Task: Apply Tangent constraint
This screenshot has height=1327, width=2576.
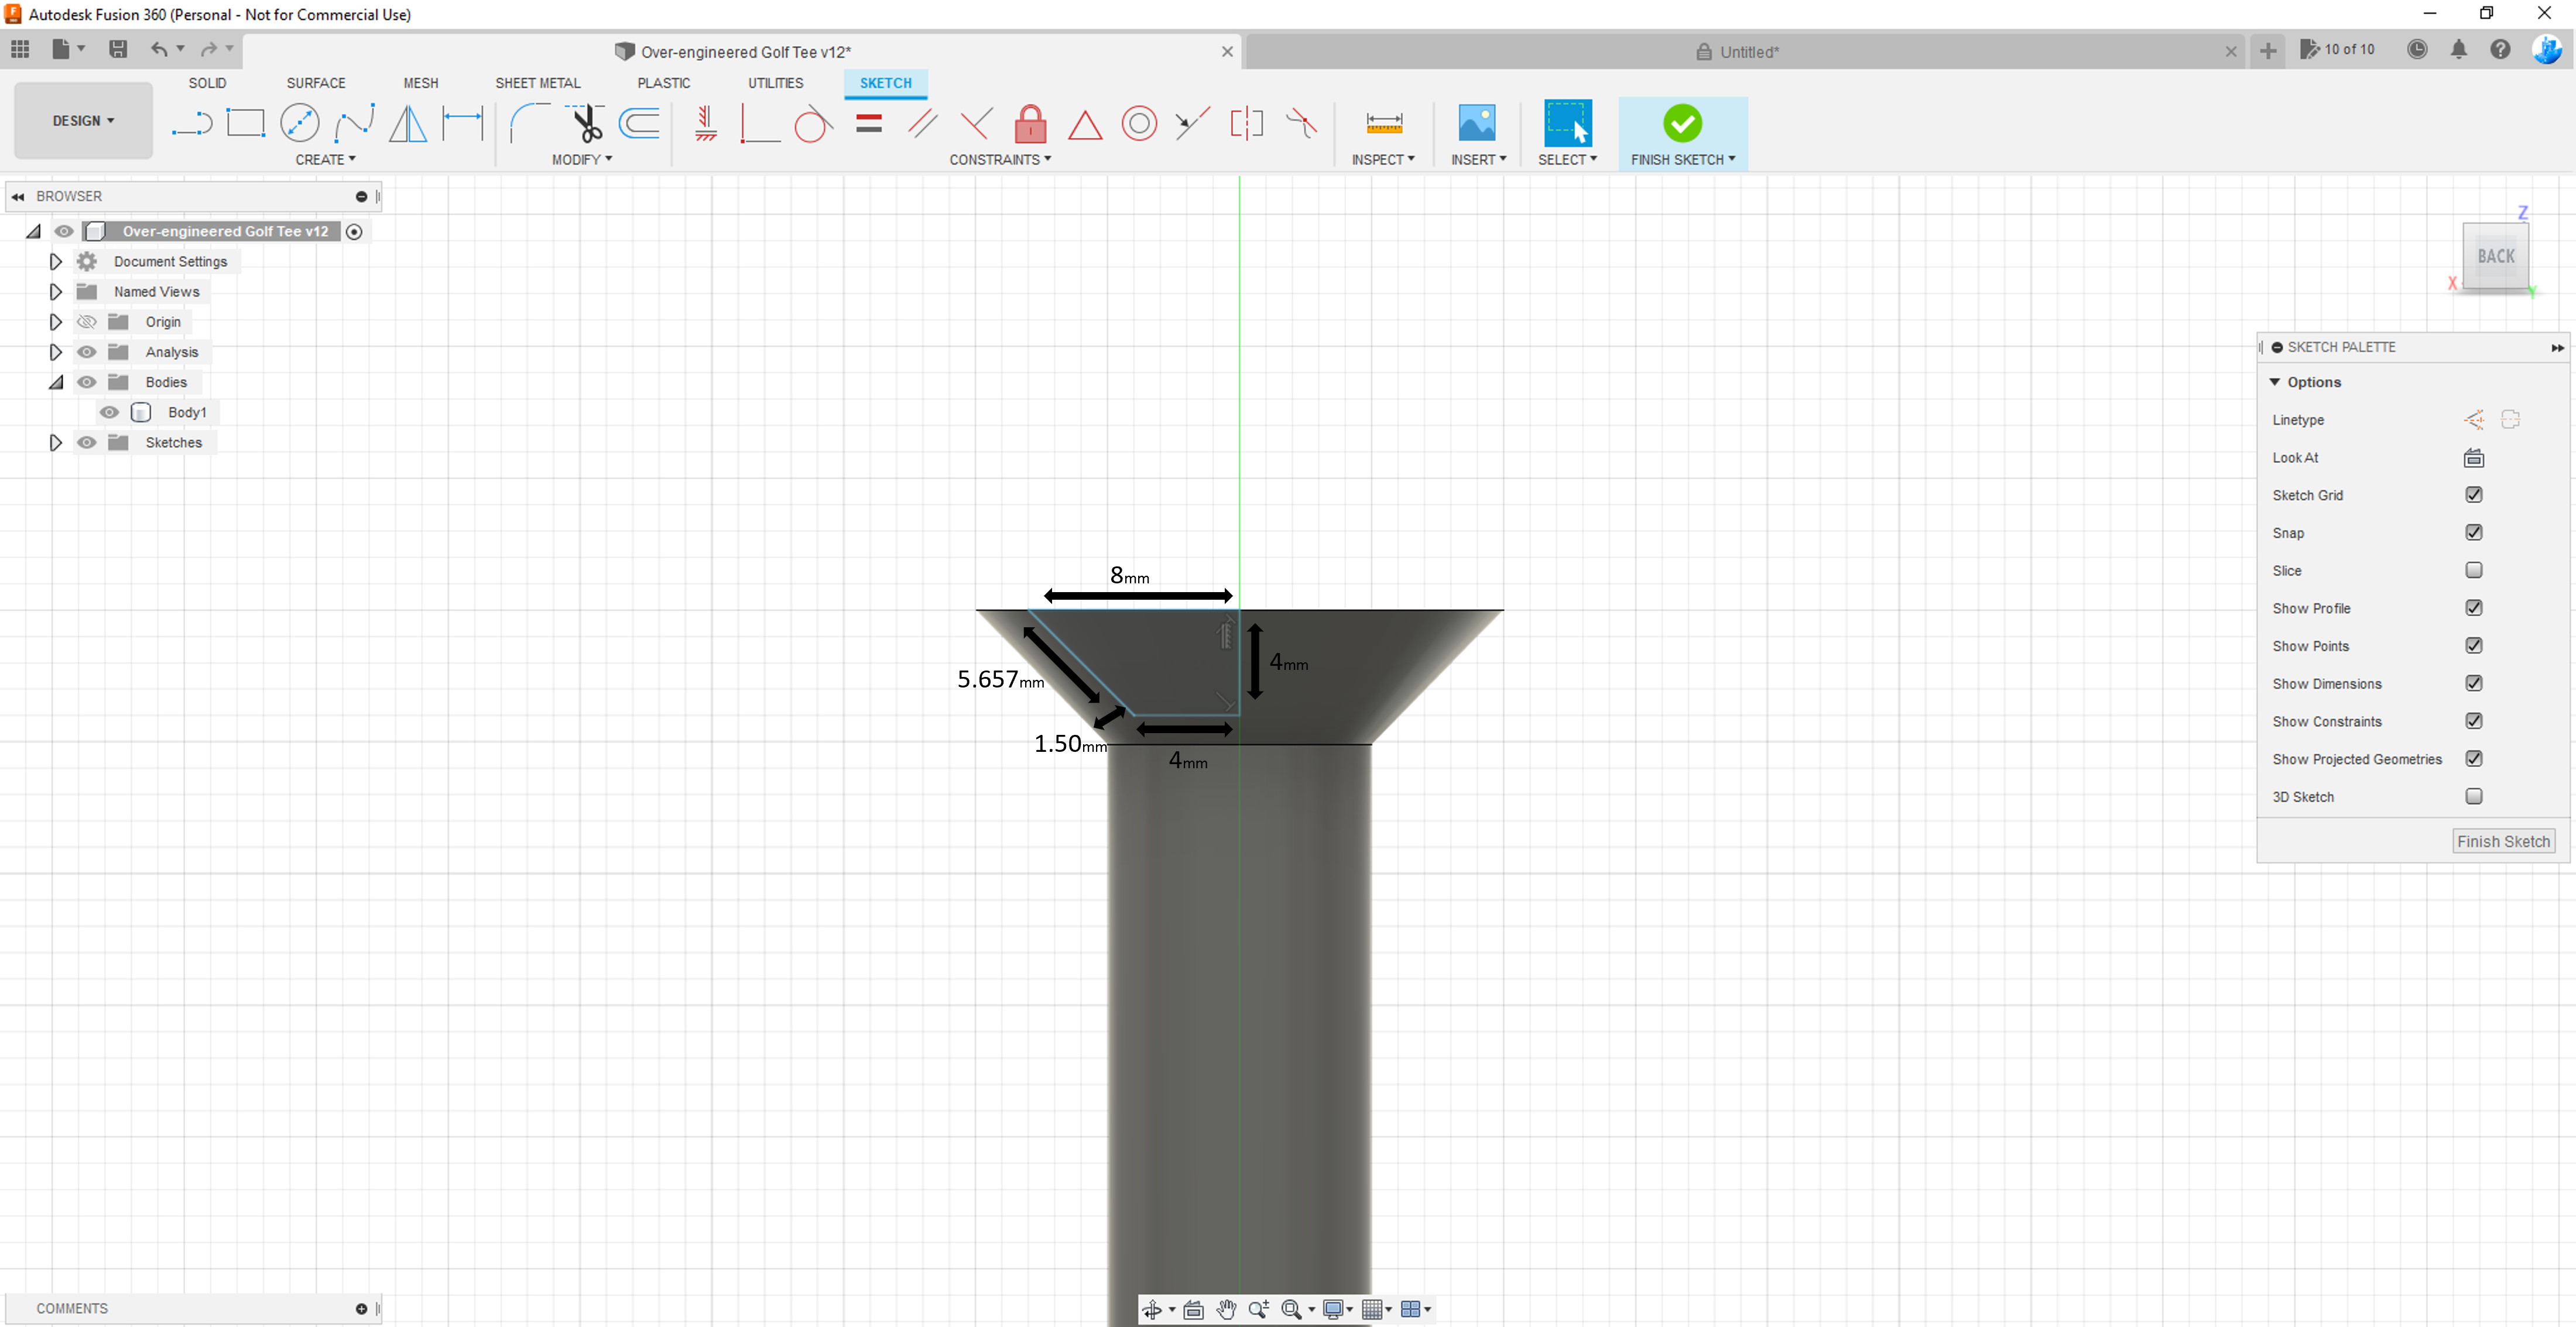Action: [813, 123]
